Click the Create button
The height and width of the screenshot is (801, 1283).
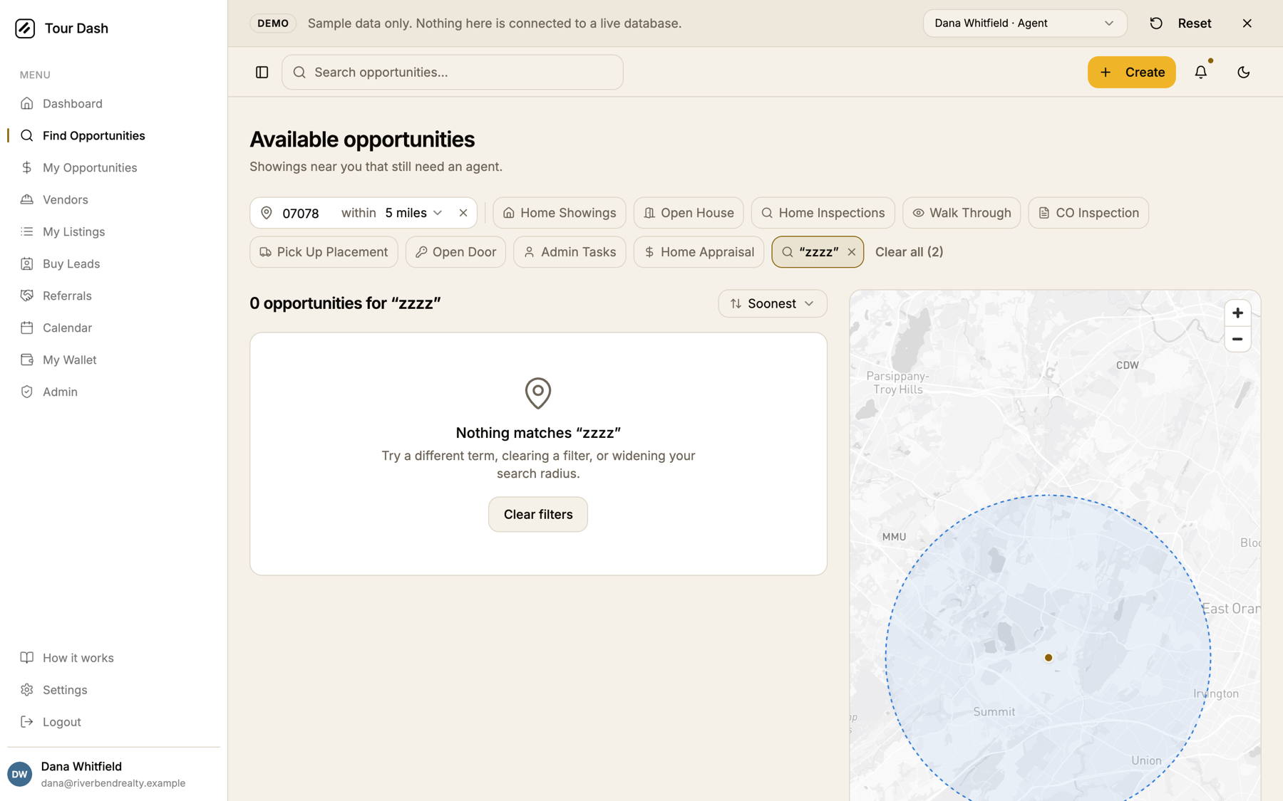click(x=1131, y=72)
